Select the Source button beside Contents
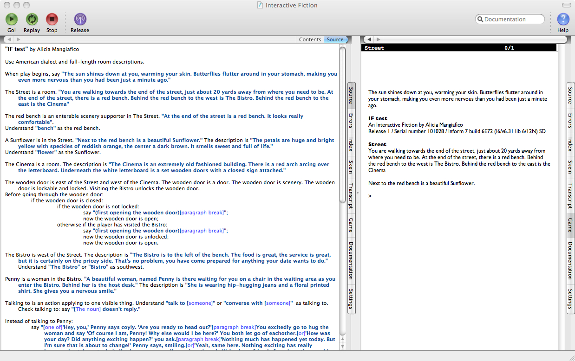Screen dimensions: 575x361 point(335,39)
